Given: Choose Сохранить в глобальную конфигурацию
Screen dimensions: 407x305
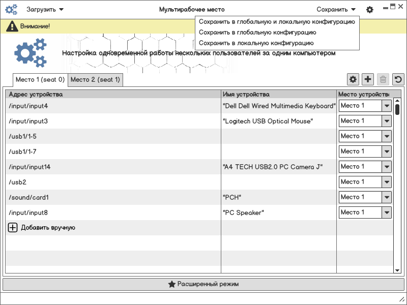Looking at the screenshot, I should point(277,33).
